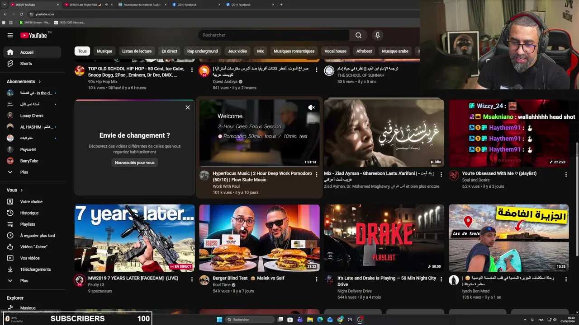This screenshot has height=325, width=579.
Task: Open options menu for Burger Blind Test video
Action: point(316,279)
